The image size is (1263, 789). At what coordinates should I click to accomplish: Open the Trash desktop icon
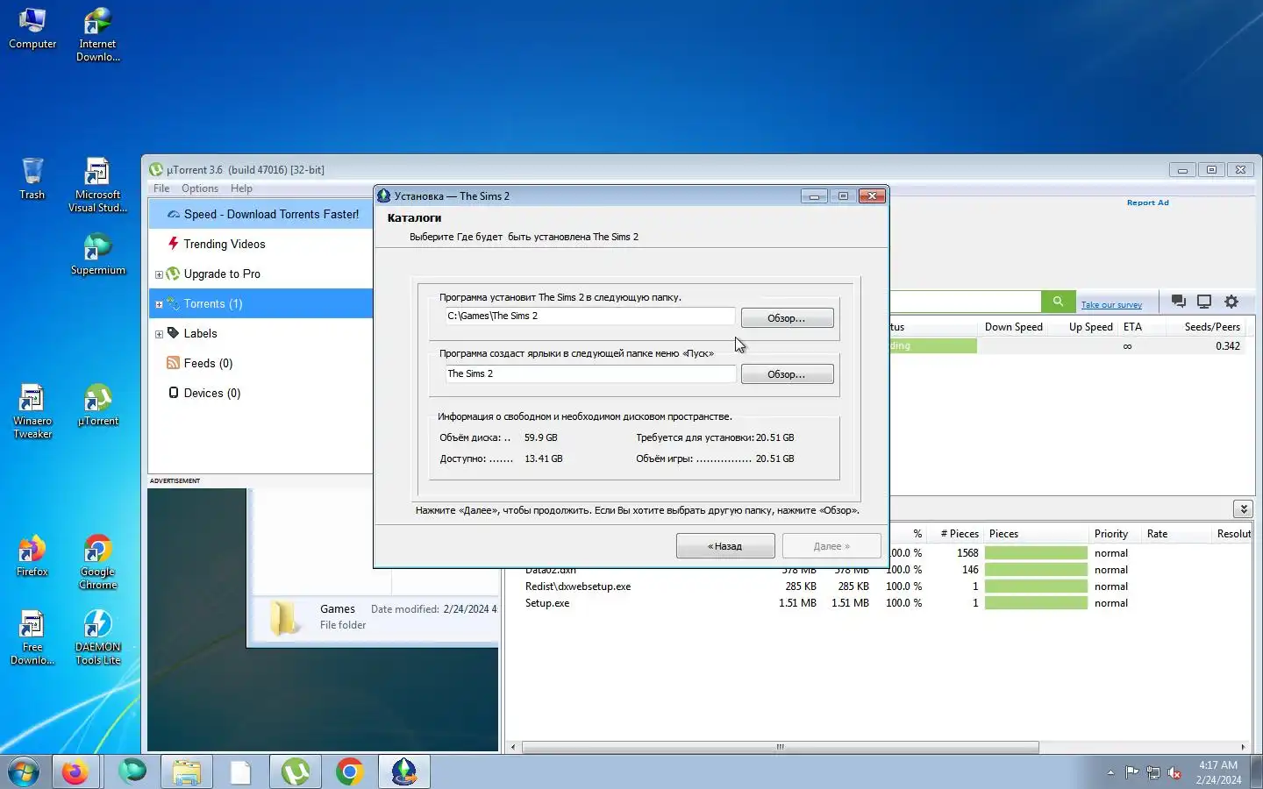coord(32,179)
